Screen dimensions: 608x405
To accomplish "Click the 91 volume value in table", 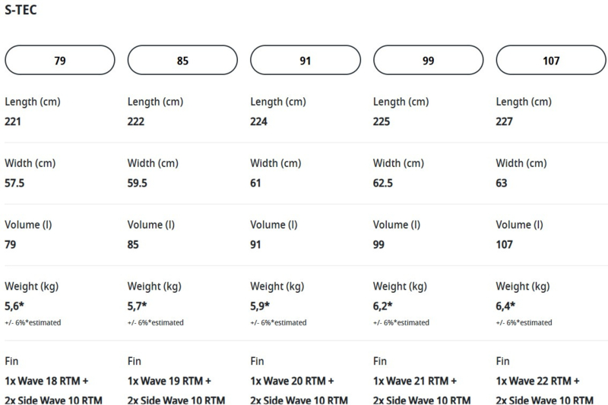I will (257, 245).
